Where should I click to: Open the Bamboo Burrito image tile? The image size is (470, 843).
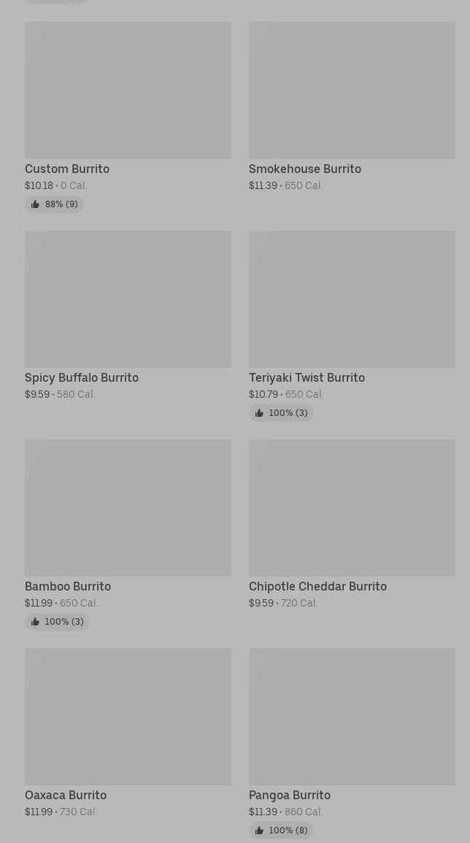pos(128,507)
